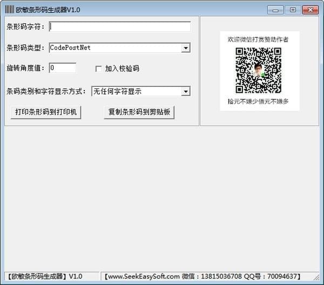Click the 条码类别和字符显示方式 label
Viewport: 324px width, 285px height.
[46, 92]
